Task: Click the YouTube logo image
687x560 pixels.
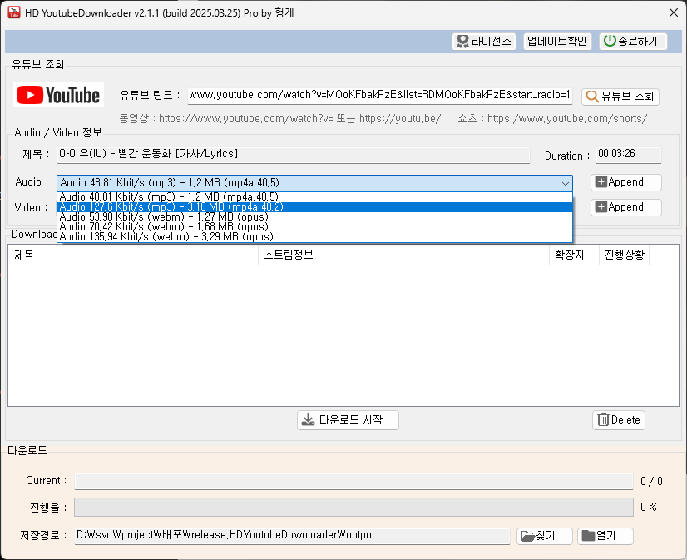Action: click(58, 95)
